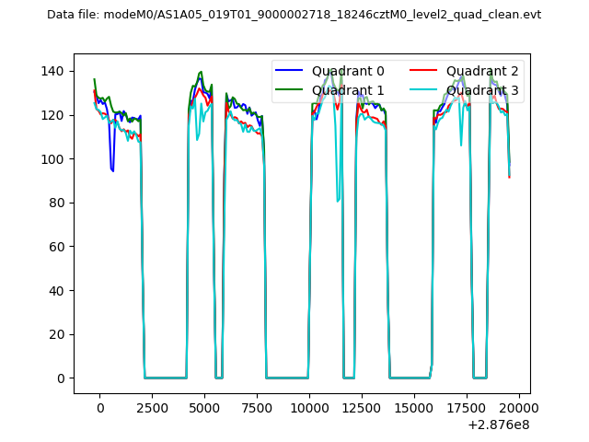Click the 100 tick on y-axis
The width and height of the screenshot is (589, 442).
[55, 159]
